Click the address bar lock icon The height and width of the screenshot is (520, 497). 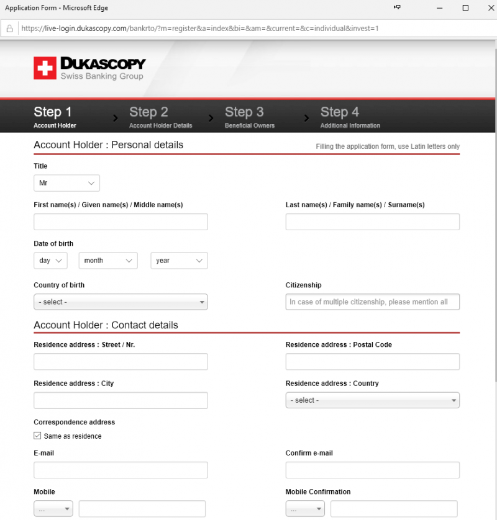tap(9, 29)
